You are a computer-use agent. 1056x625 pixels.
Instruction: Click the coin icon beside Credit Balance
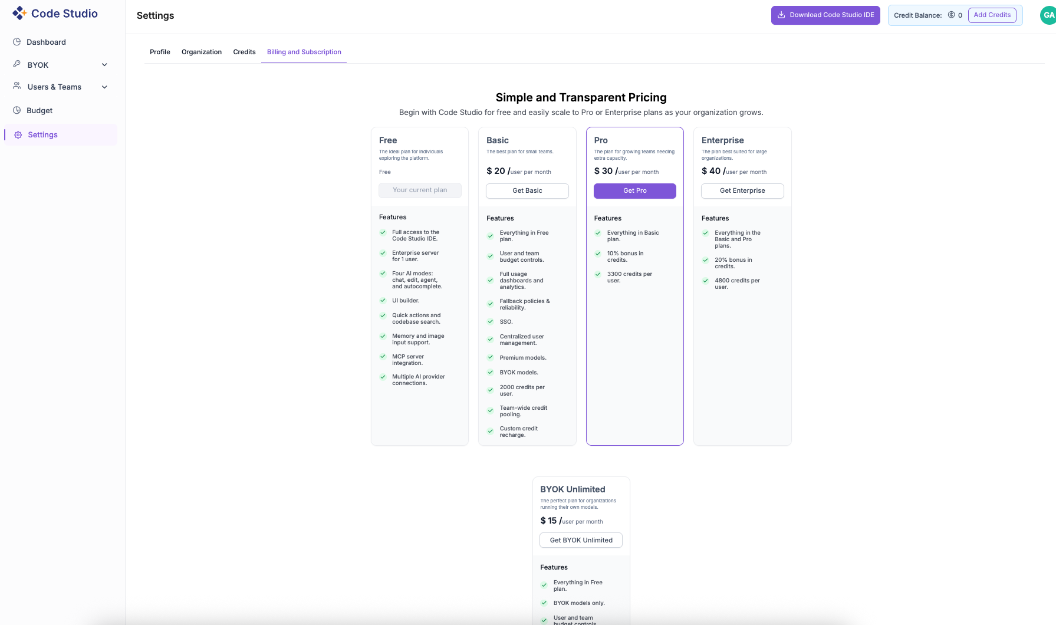[x=951, y=15]
